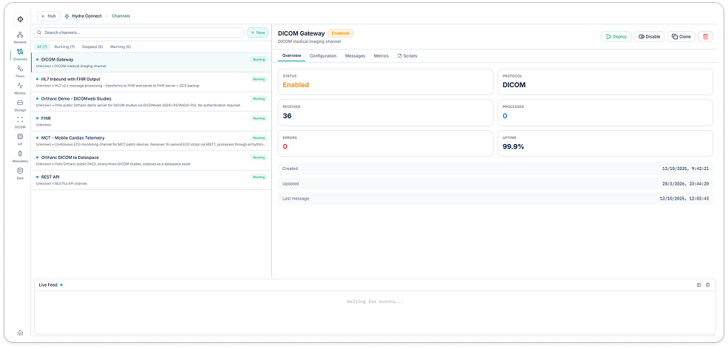Click the home icon at sidebar bottom
The width and height of the screenshot is (728, 348).
tap(20, 332)
